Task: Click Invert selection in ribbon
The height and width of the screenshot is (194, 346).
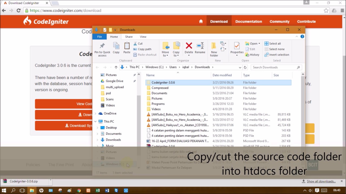Action: [x=277, y=55]
